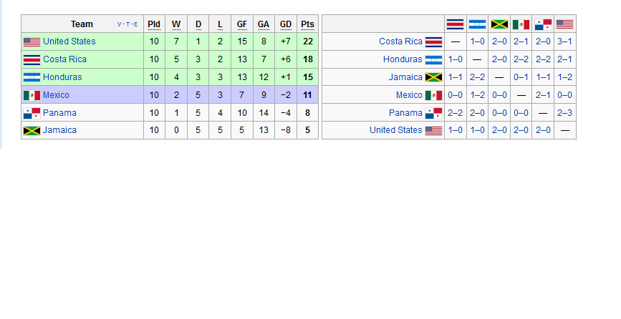Click the V view template link
621x319 pixels.
click(119, 24)
